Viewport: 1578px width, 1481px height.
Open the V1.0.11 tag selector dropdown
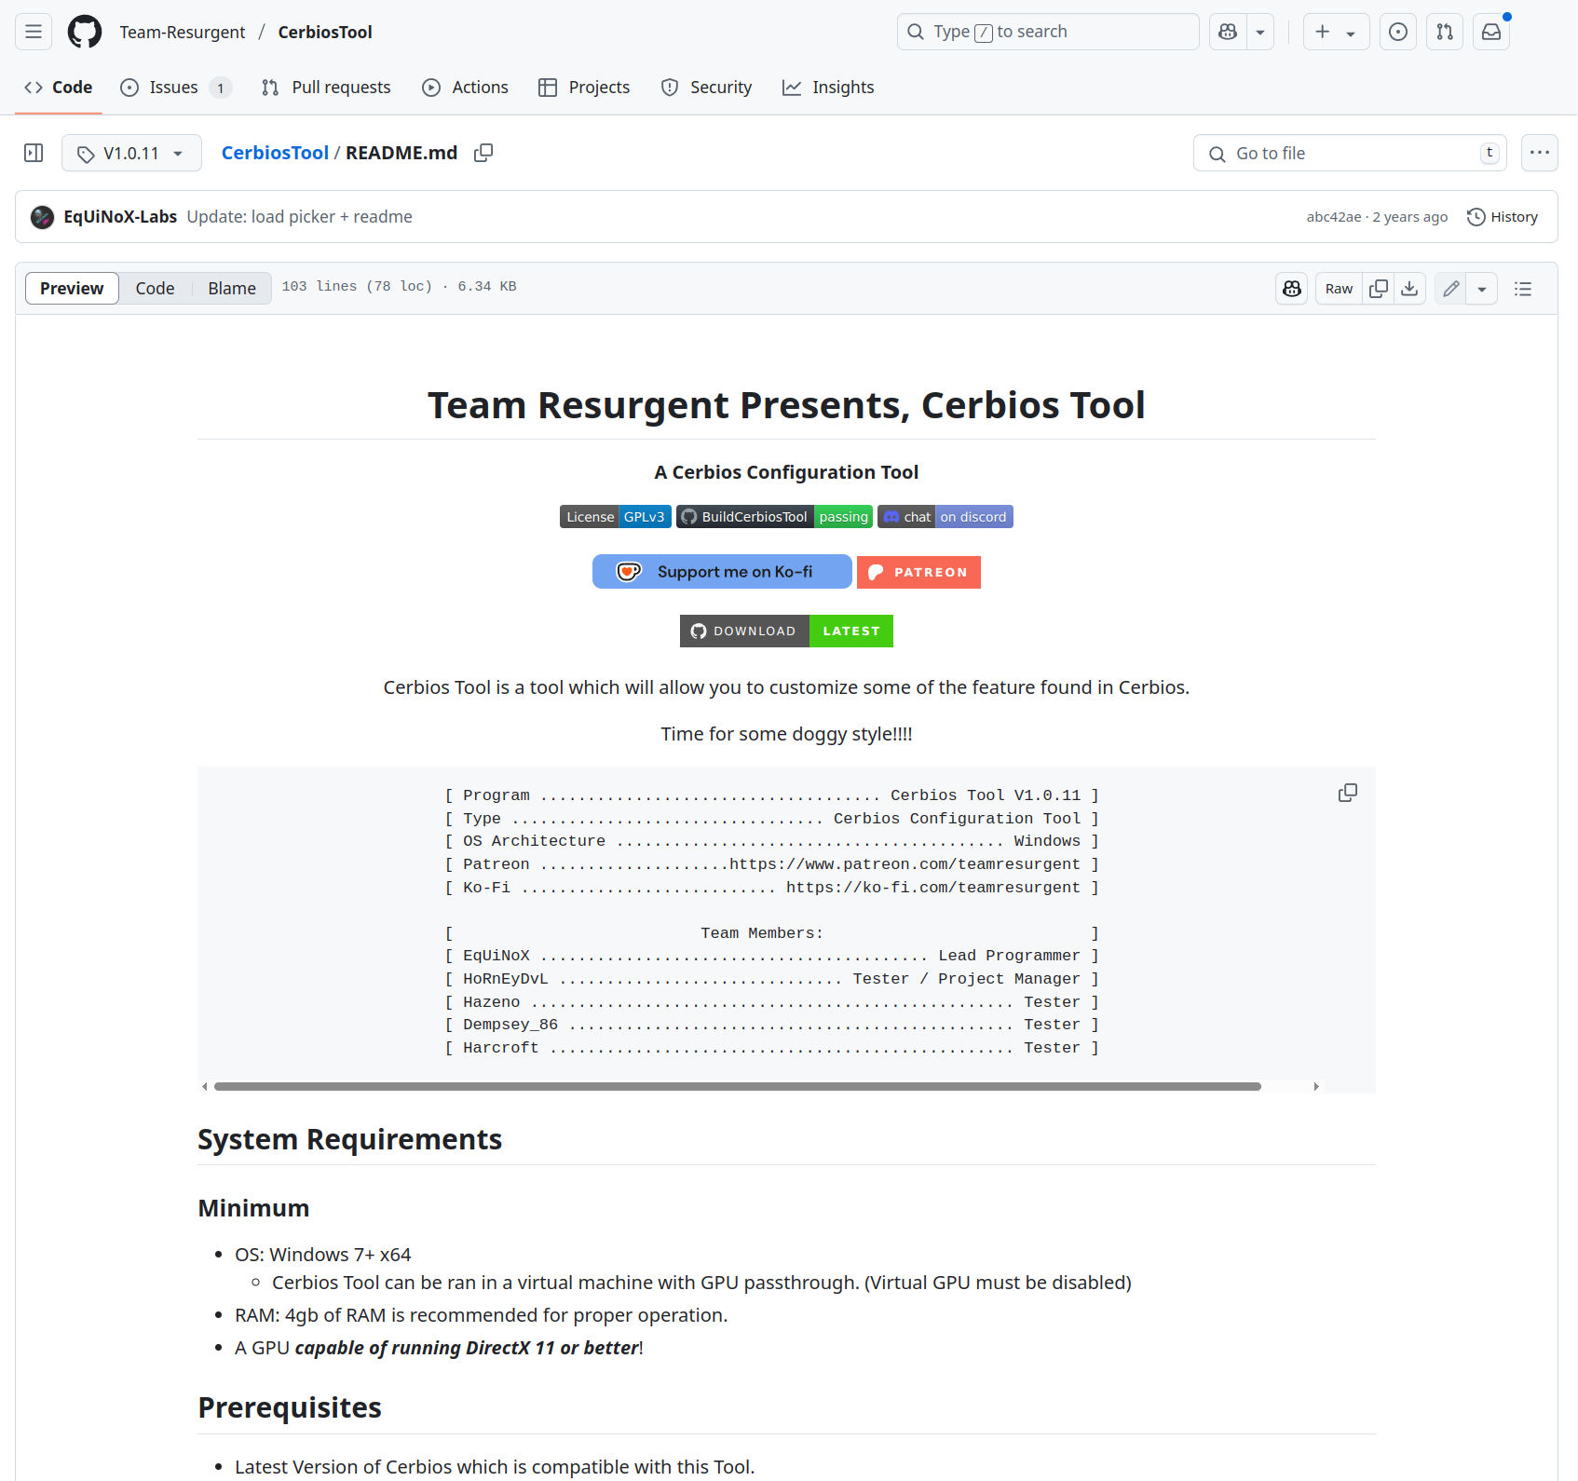pyautogui.click(x=131, y=153)
